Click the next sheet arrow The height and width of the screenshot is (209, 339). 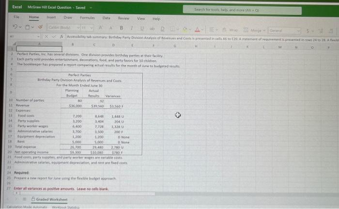16,199
